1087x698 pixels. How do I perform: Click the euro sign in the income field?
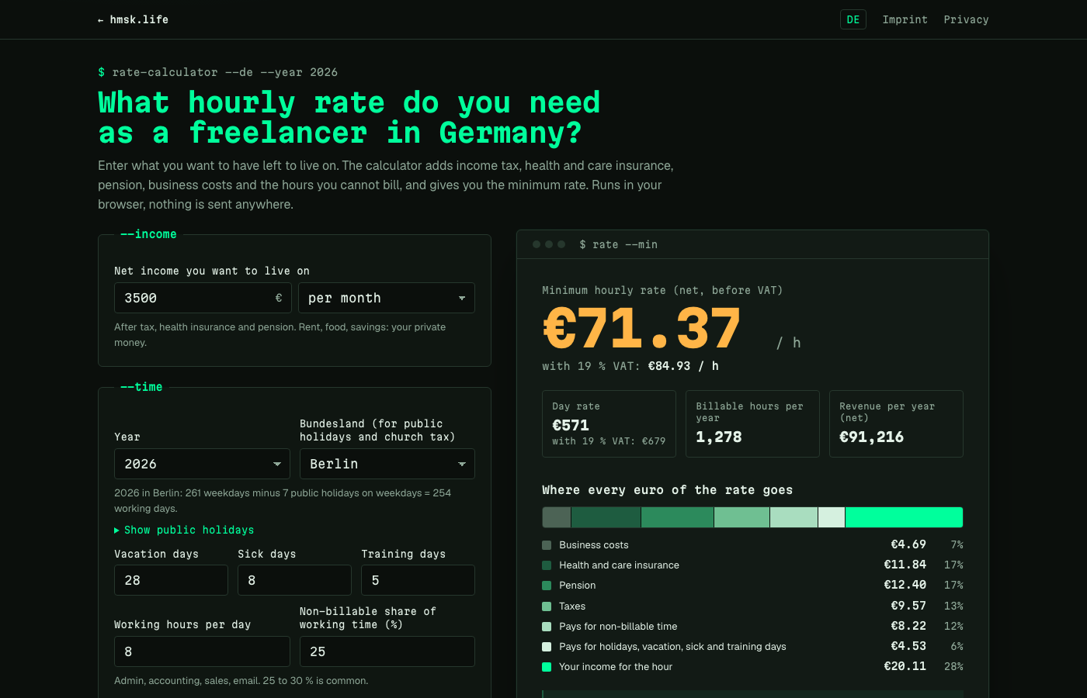(279, 298)
